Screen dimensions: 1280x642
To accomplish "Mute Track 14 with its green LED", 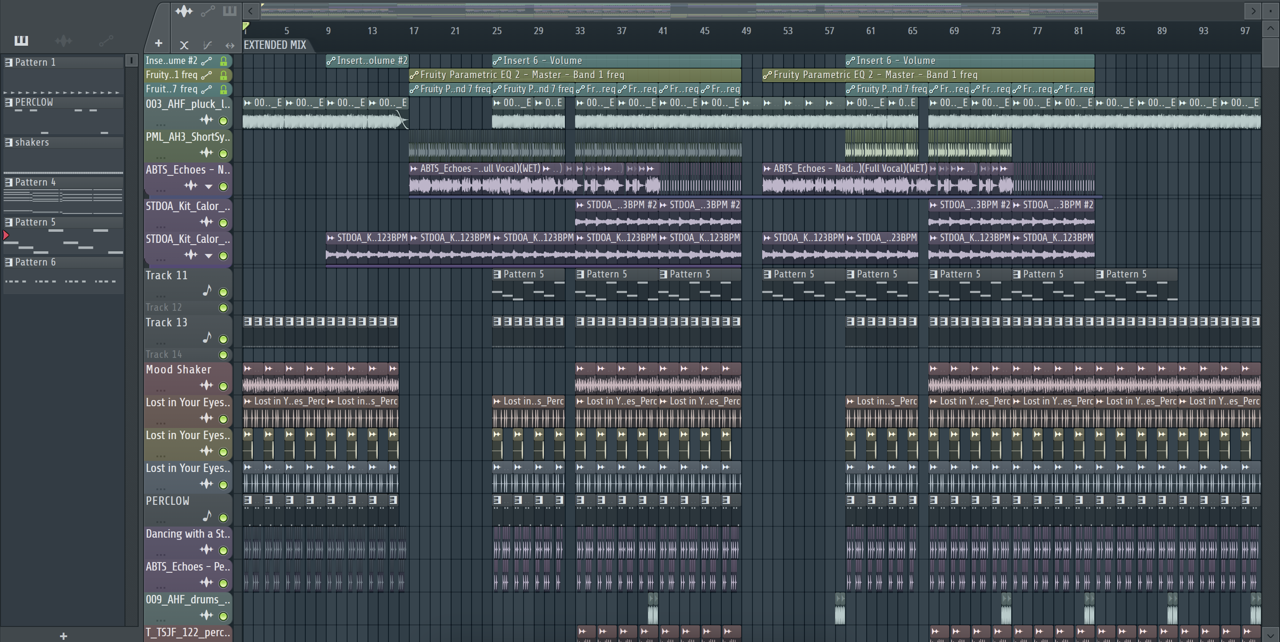I will tap(224, 354).
